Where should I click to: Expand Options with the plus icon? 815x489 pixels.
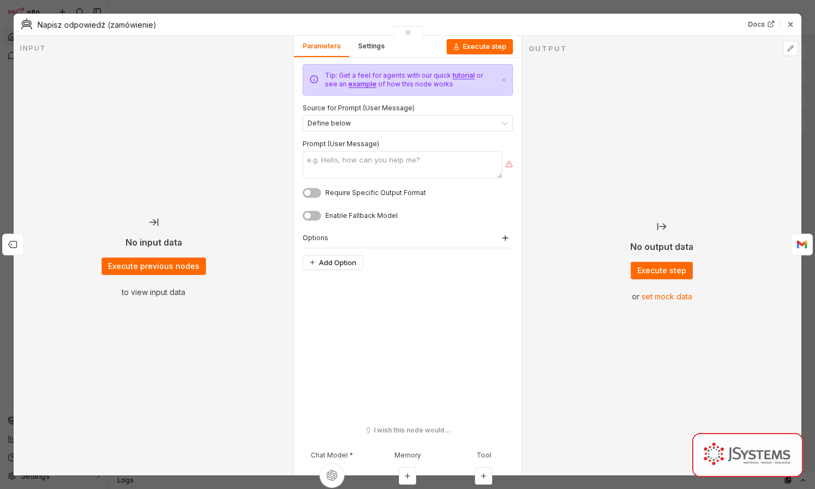coord(505,238)
